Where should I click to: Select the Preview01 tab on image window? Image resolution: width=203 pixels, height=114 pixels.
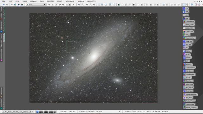coord(4,37)
